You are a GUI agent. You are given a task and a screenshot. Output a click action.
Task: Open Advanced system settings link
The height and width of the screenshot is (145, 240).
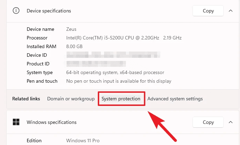tap(175, 99)
